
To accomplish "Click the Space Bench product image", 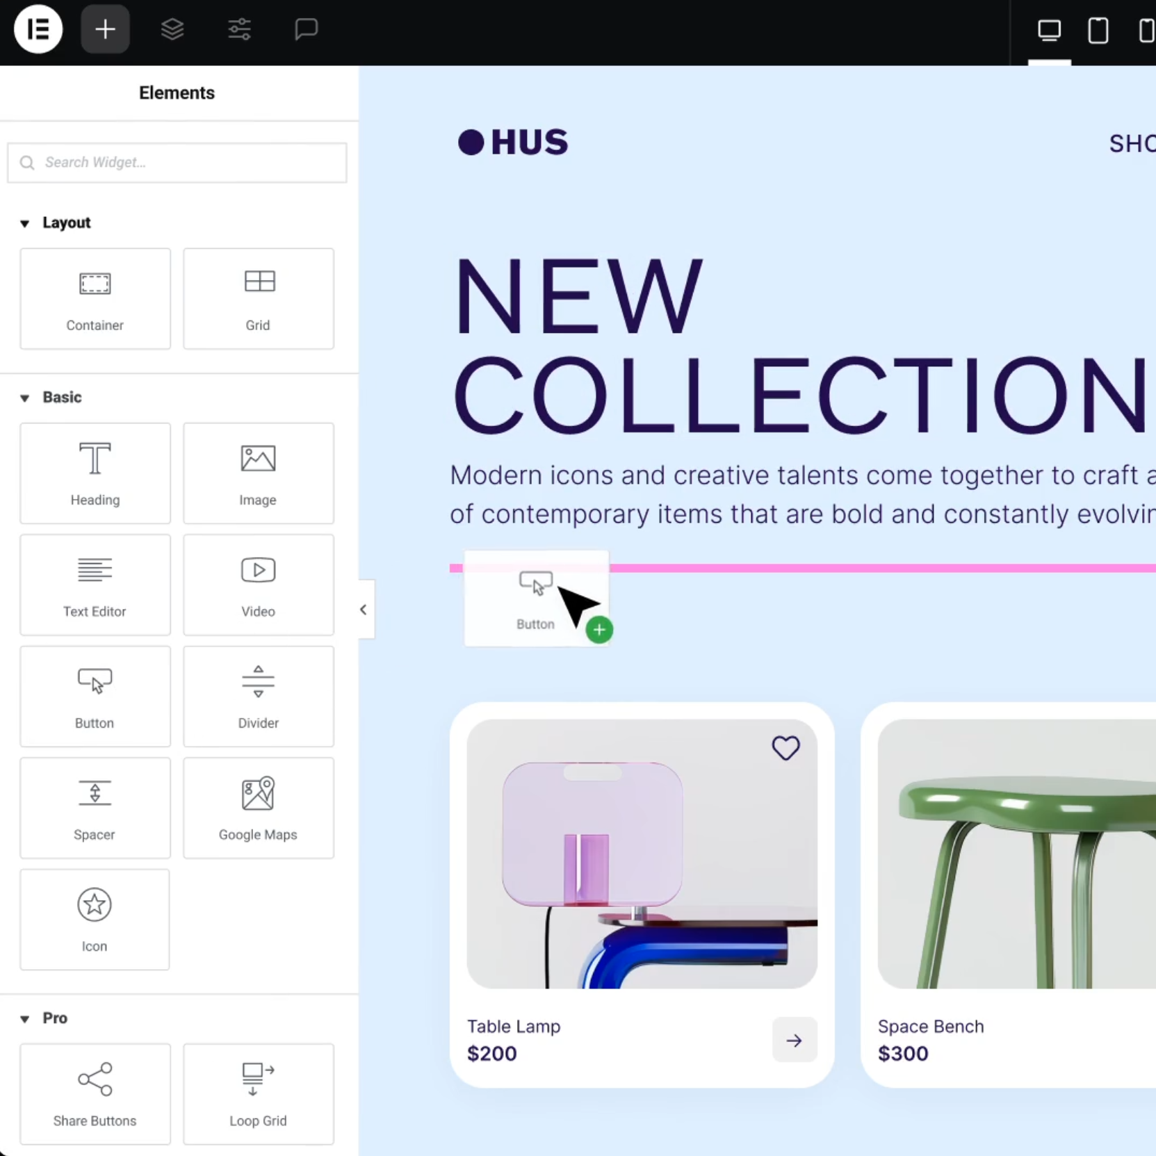I will pyautogui.click(x=1015, y=854).
